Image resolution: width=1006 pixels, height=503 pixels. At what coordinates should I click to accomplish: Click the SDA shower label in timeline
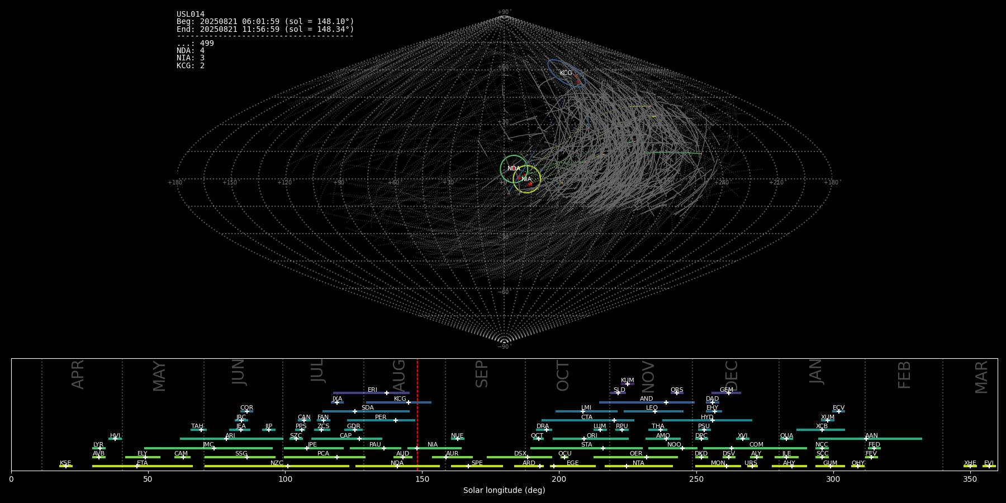367,408
